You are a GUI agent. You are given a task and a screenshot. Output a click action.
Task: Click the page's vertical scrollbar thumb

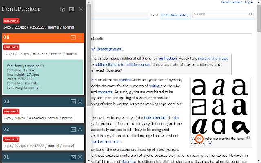coord(259,18)
